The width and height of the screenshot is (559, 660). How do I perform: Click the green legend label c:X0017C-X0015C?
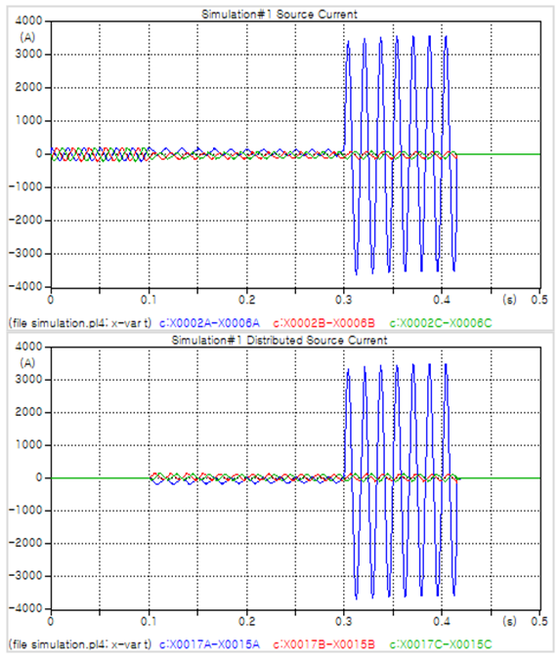pyautogui.click(x=440, y=644)
